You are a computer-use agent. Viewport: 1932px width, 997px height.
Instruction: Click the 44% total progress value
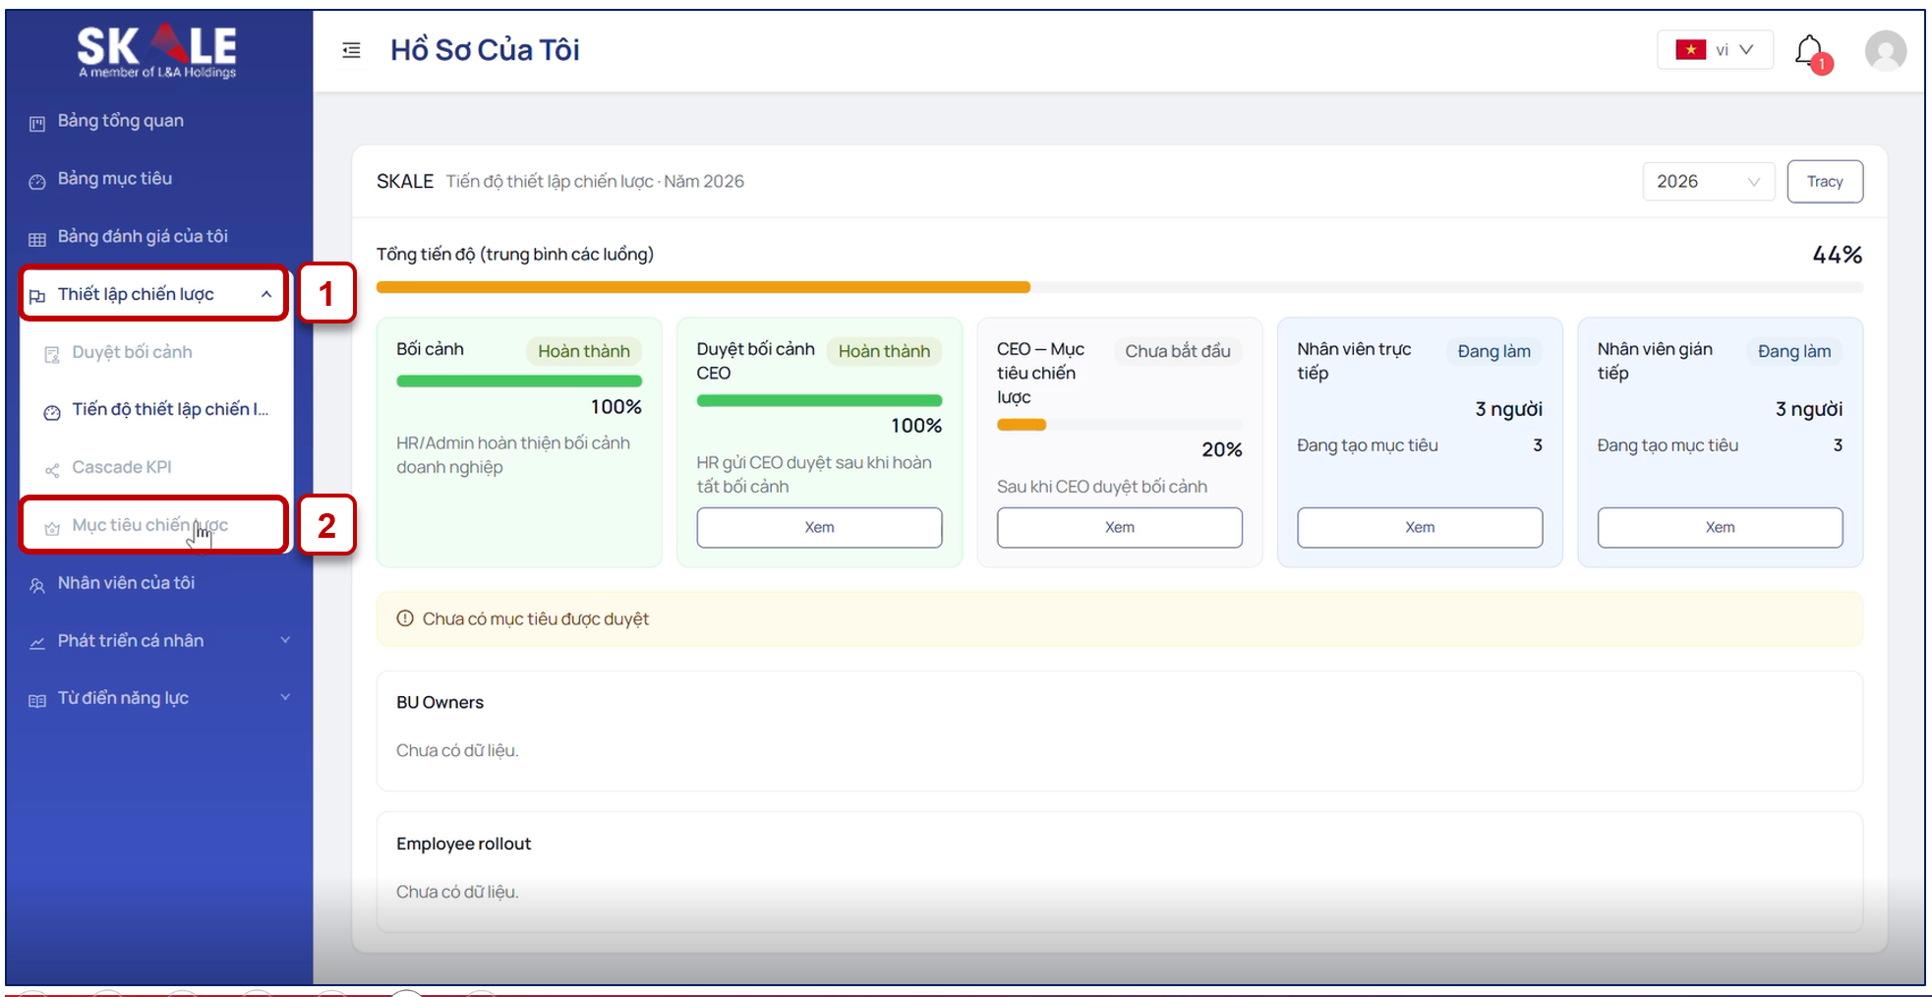[1837, 255]
